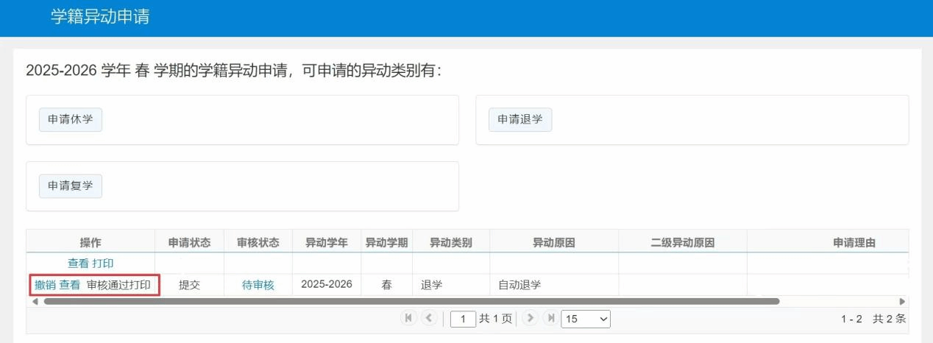Image resolution: width=933 pixels, height=343 pixels.
Task: Click 打印 link in the first row
Action: [103, 263]
